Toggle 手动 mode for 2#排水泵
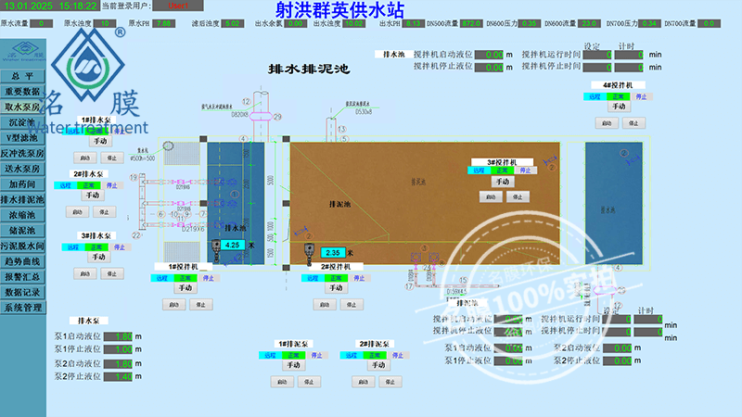This screenshot has width=742, height=417. coord(93,196)
